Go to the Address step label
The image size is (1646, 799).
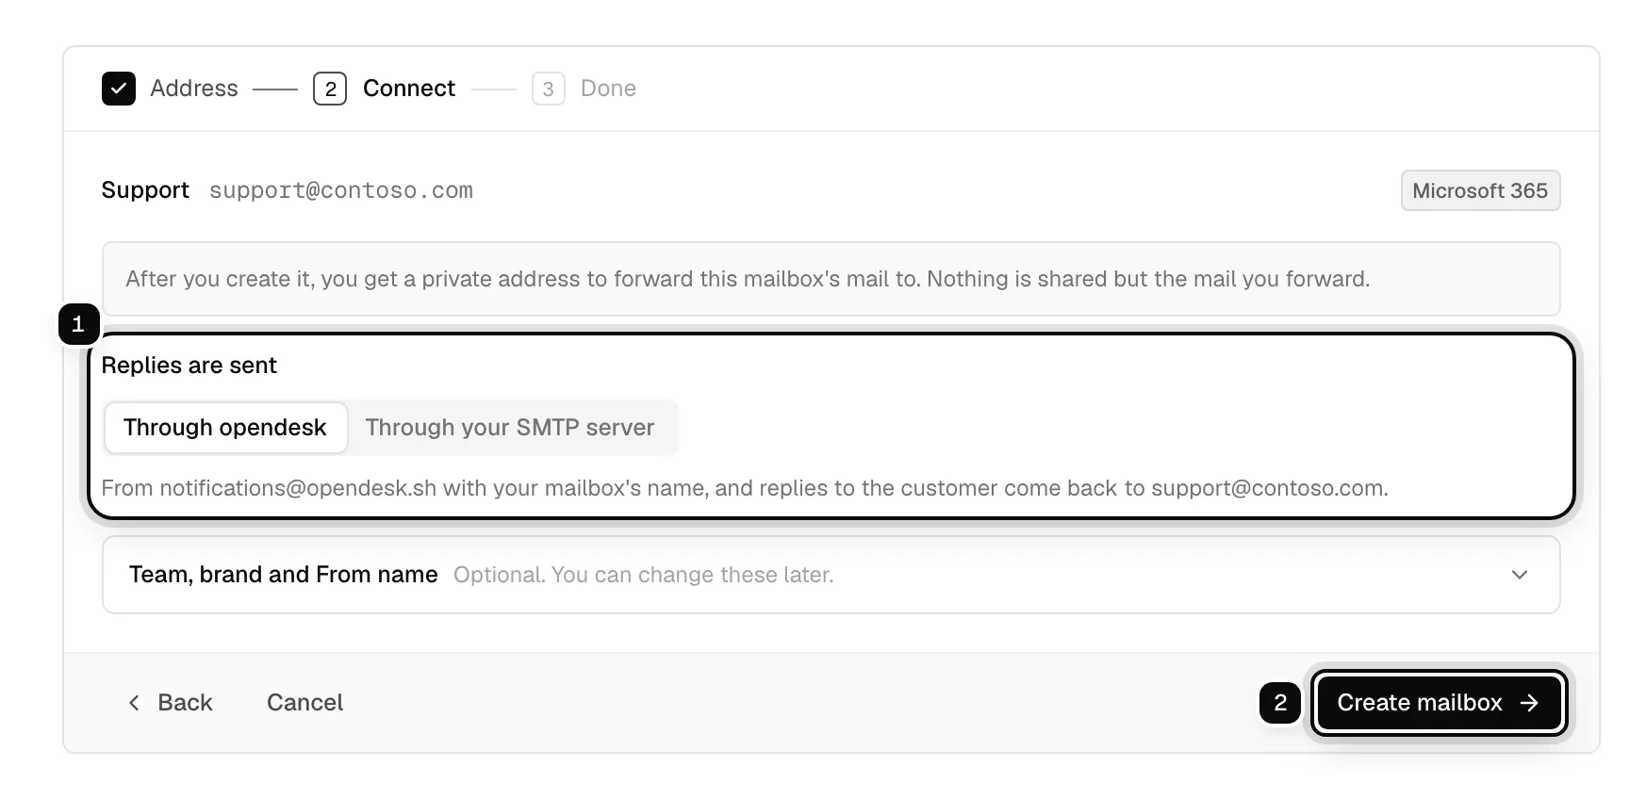194,89
